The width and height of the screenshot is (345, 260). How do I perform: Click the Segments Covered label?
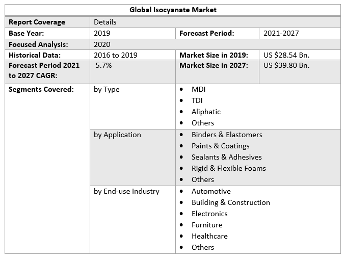[41, 89]
